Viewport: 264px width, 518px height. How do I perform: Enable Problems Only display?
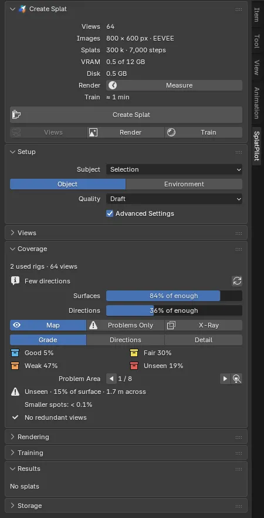click(126, 325)
